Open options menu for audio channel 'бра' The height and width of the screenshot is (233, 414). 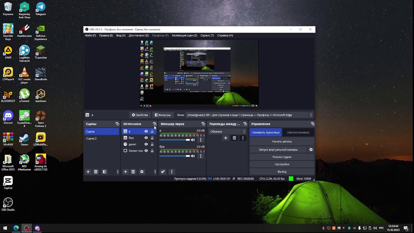click(201, 156)
